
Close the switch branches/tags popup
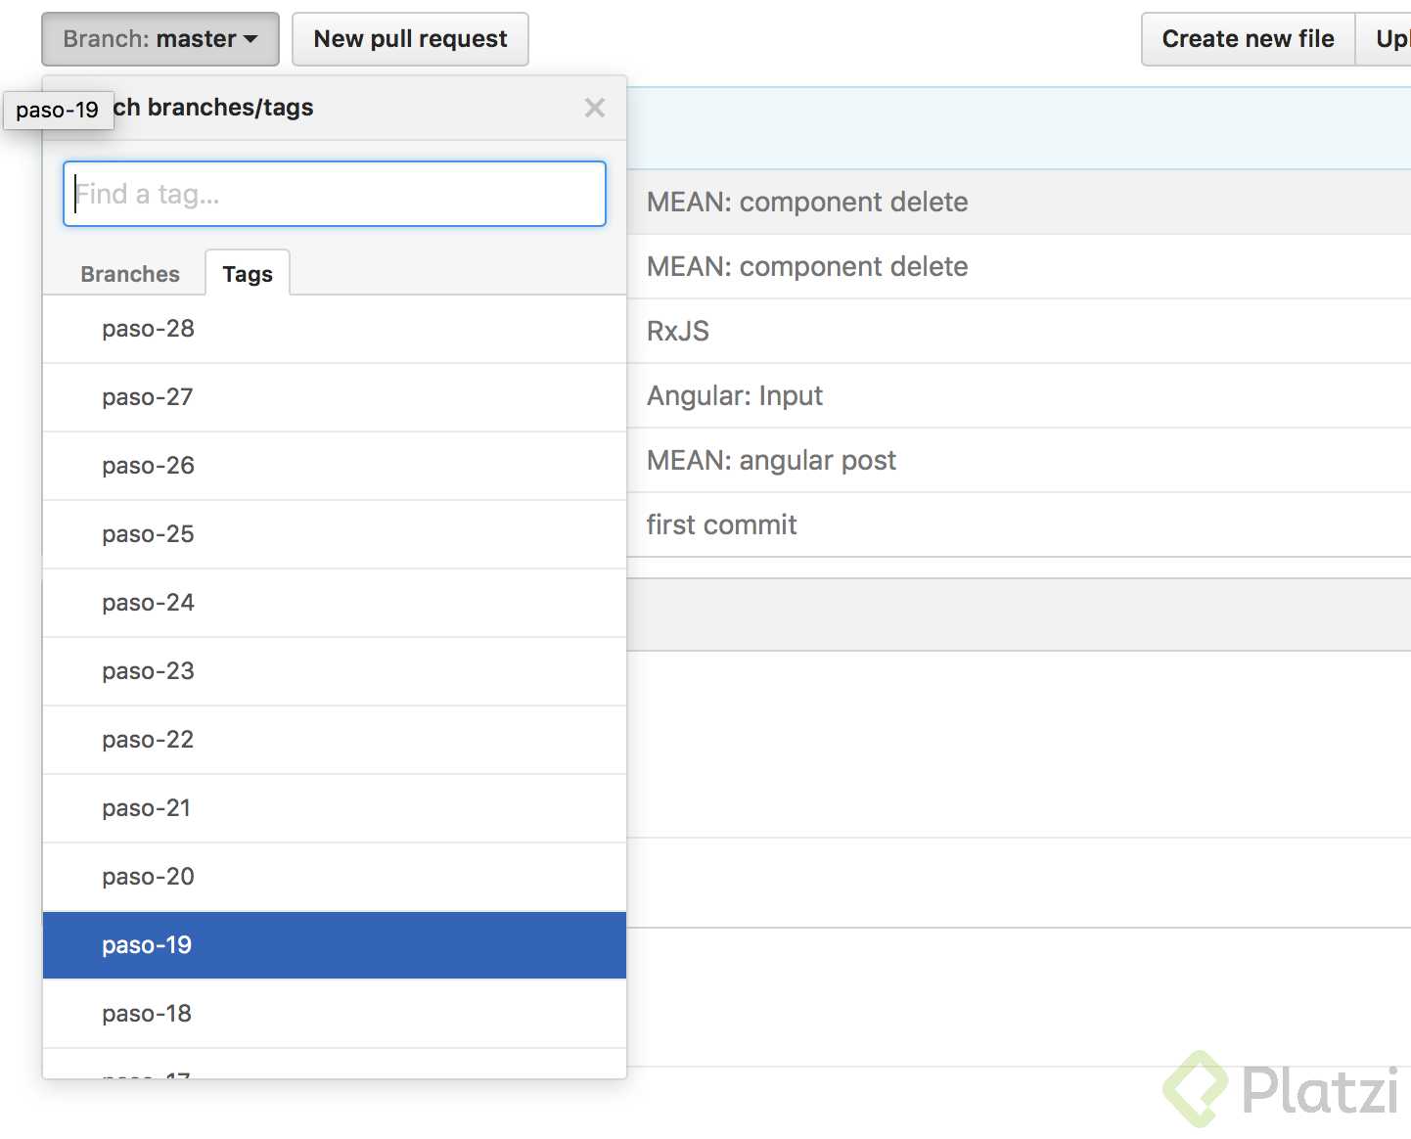[594, 108]
